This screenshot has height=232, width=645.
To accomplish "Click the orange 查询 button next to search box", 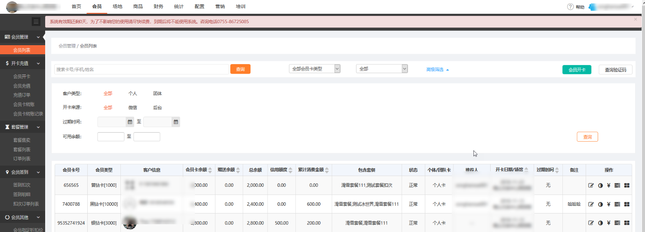I will 240,69.
